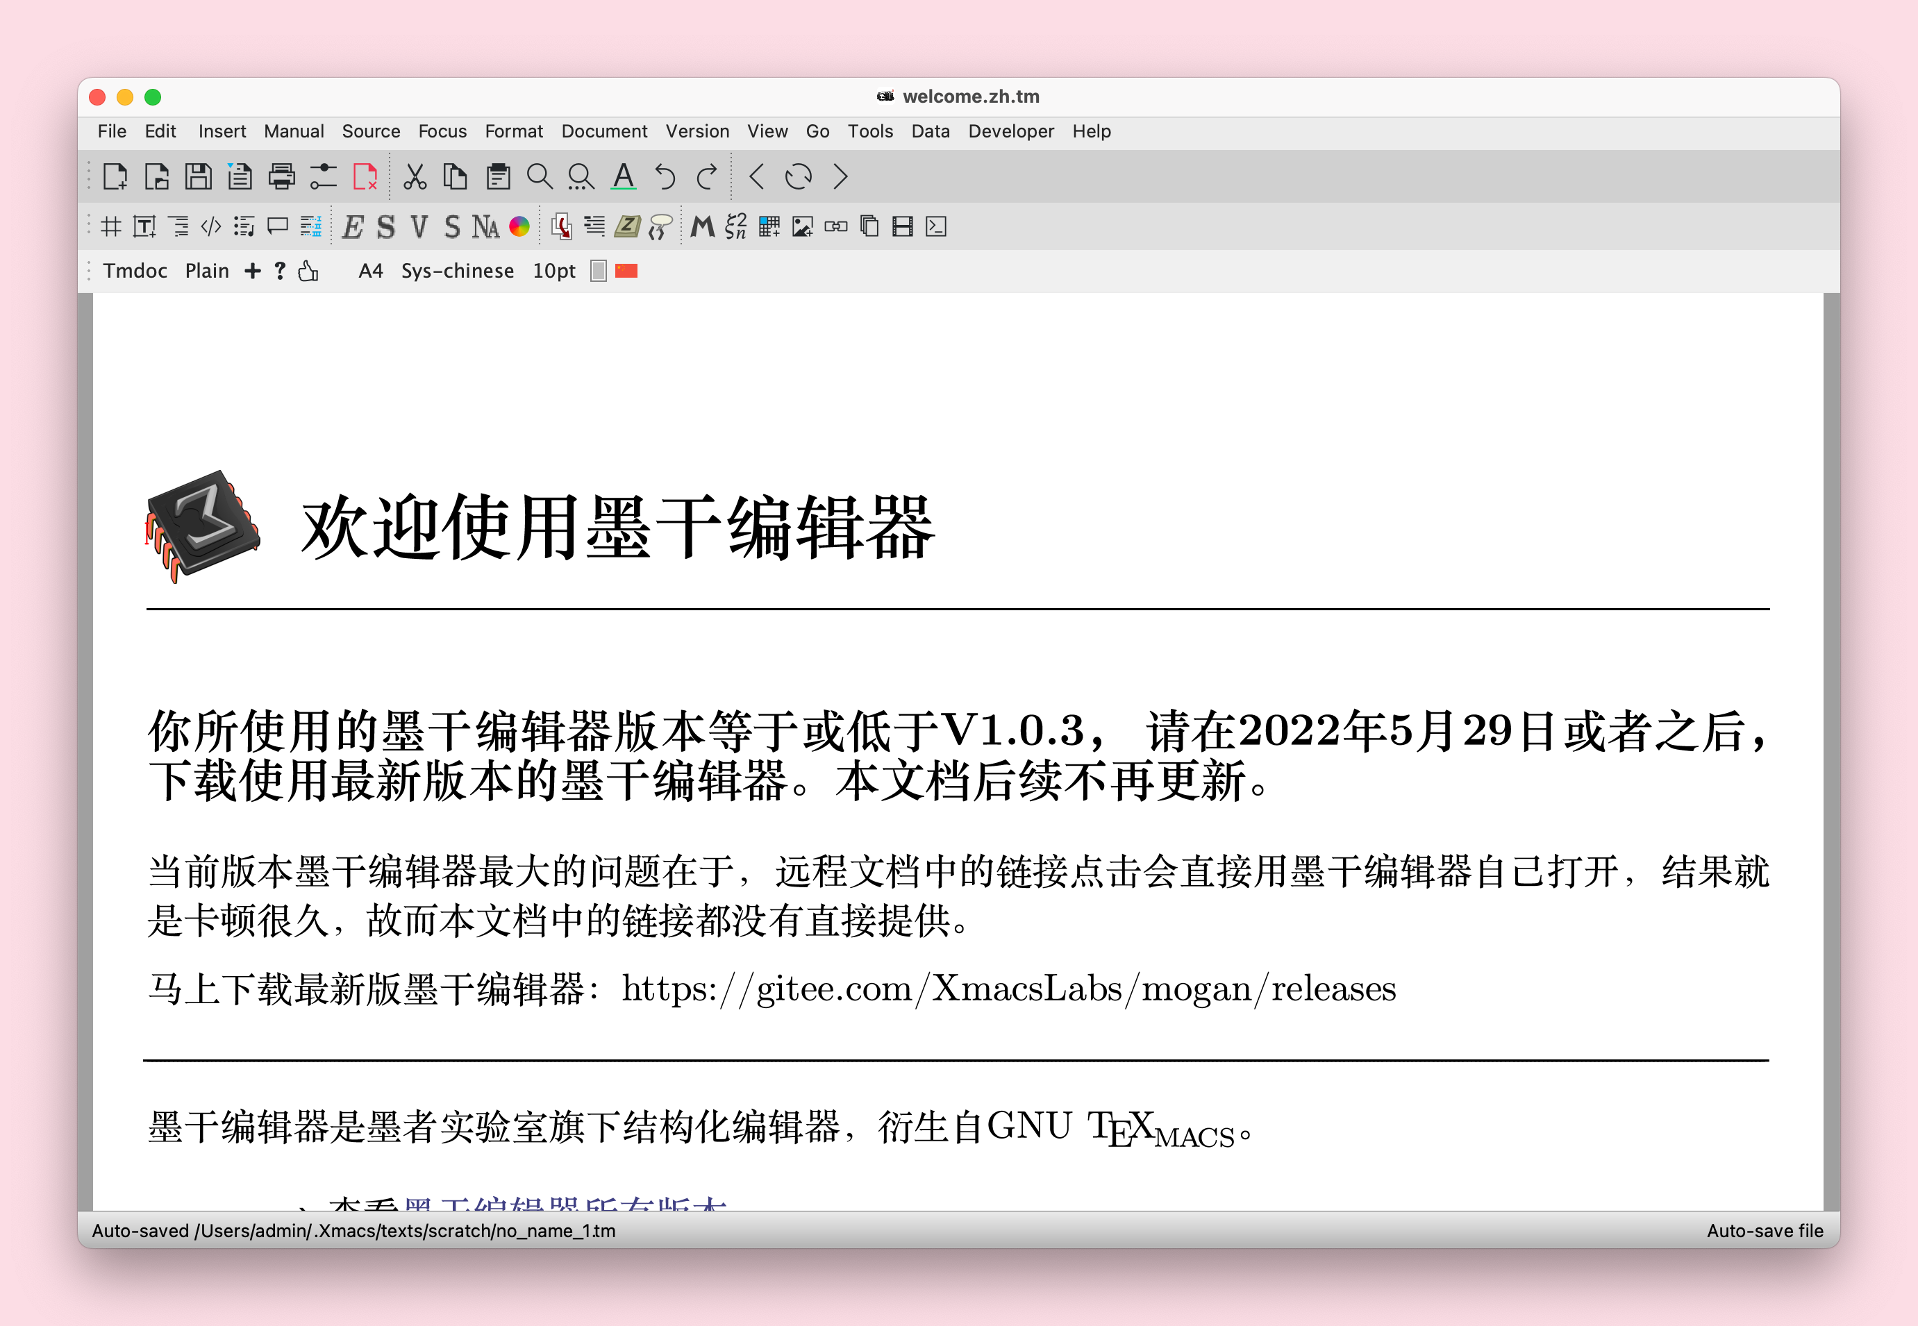Click the question mark help icon
Image resolution: width=1918 pixels, height=1326 pixels.
coord(280,271)
